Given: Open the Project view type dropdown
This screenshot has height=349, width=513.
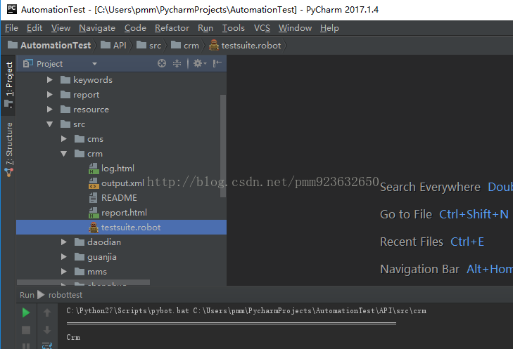Looking at the screenshot, I should click(94, 64).
